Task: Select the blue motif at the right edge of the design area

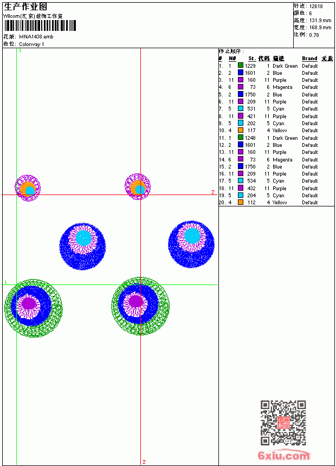Action: tap(191, 244)
